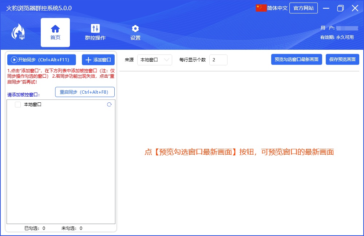Select the 首页 tab

[x=55, y=37]
